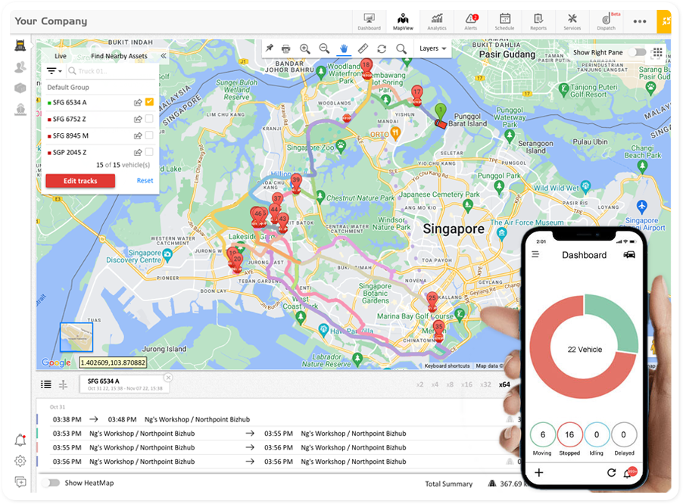This screenshot has width=683, height=504.
Task: Zoom in with the magnifier plus icon
Action: tap(305, 48)
